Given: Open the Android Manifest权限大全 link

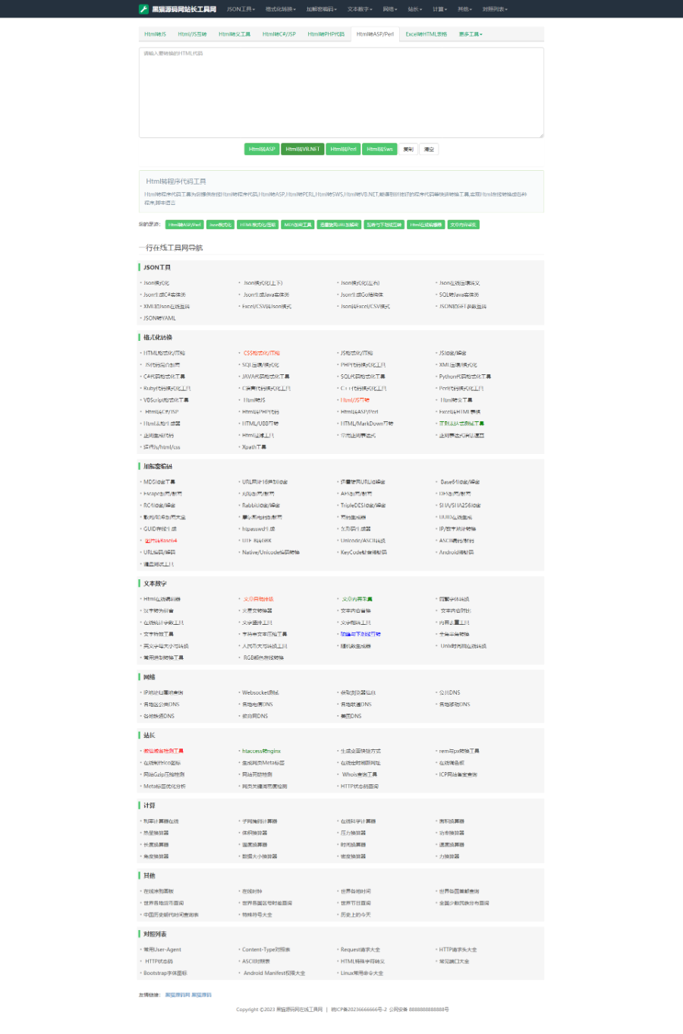Looking at the screenshot, I should click(275, 973).
